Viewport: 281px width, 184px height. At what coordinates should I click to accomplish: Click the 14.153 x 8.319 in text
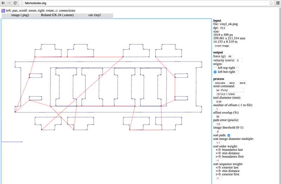click(225, 42)
